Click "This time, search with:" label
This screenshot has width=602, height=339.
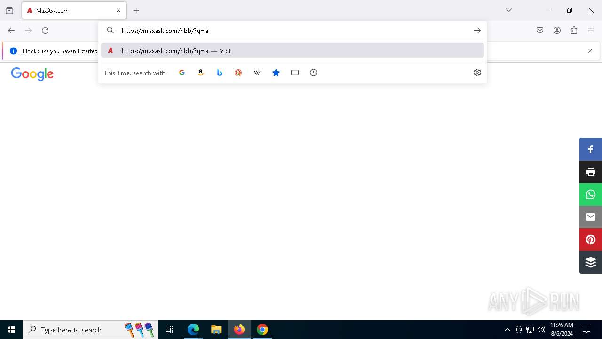(x=135, y=73)
